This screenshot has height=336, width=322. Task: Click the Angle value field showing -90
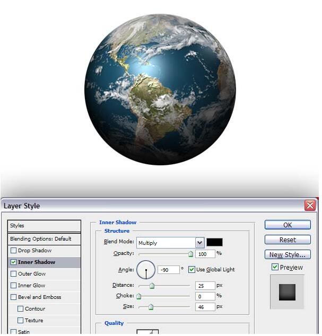coord(169,270)
